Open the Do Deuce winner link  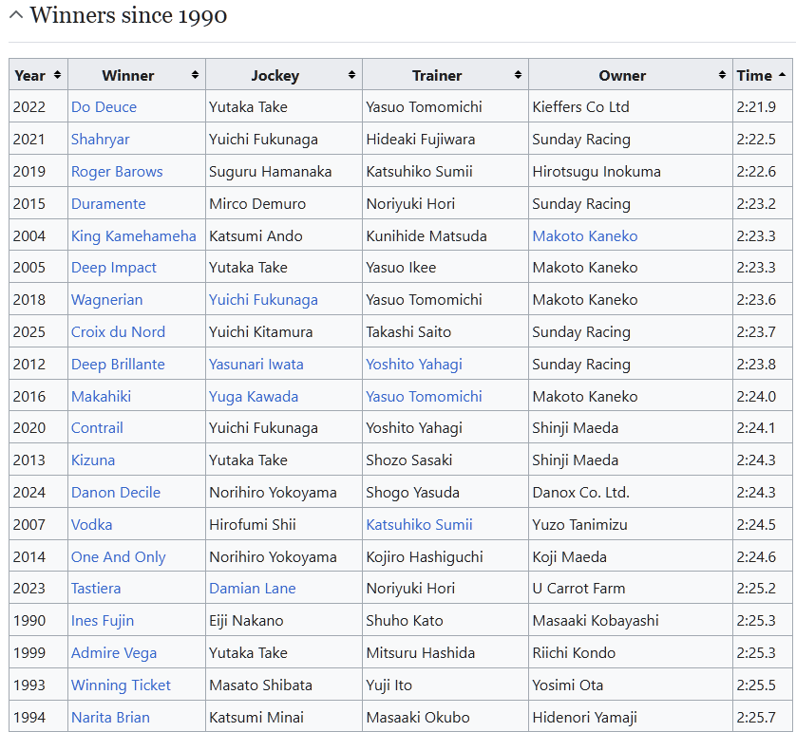click(x=104, y=107)
